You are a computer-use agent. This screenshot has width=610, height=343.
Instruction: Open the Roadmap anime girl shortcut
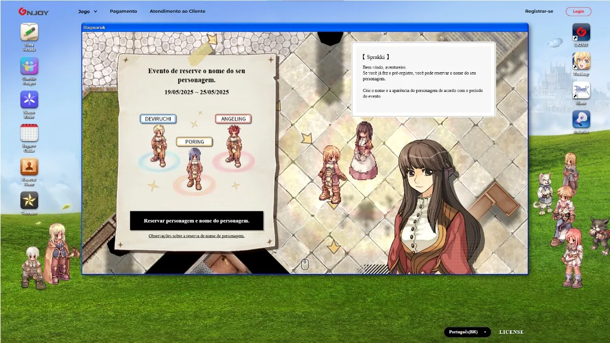pyautogui.click(x=581, y=61)
